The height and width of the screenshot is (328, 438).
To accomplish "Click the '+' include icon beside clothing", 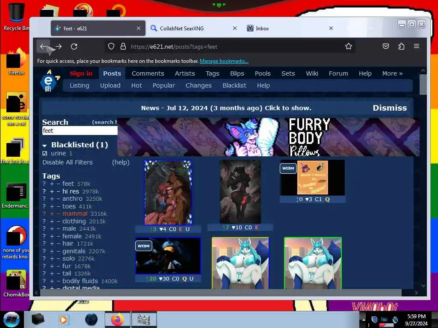I will tap(52, 222).
